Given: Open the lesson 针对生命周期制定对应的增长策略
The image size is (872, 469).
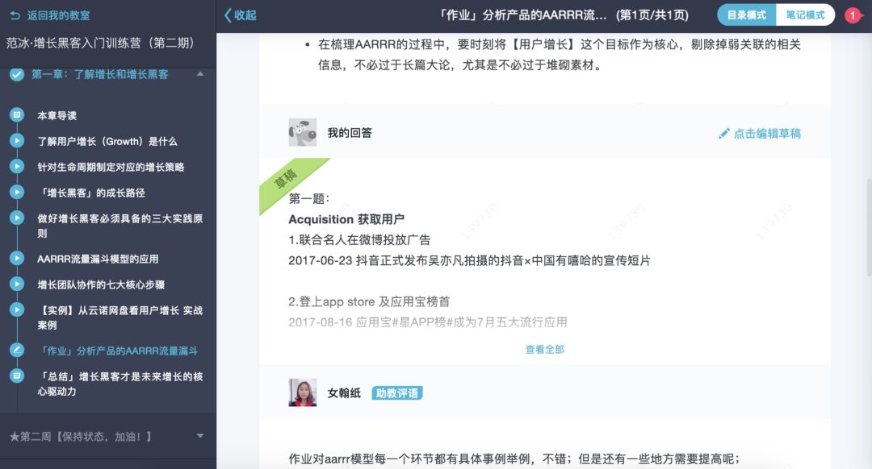Looking at the screenshot, I should [111, 167].
